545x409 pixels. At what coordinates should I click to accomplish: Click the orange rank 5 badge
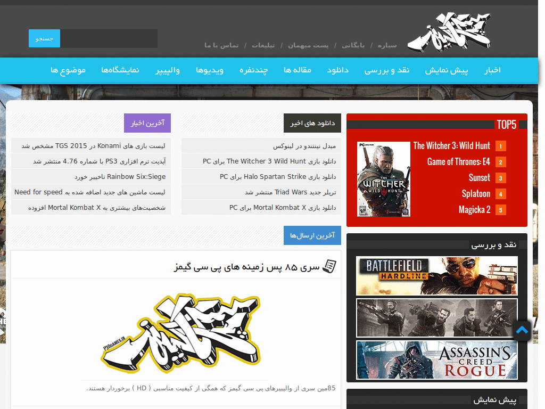click(x=500, y=210)
